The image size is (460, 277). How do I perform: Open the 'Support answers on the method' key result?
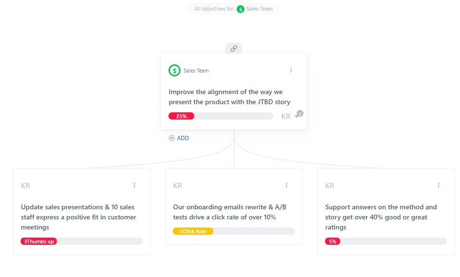(x=381, y=217)
